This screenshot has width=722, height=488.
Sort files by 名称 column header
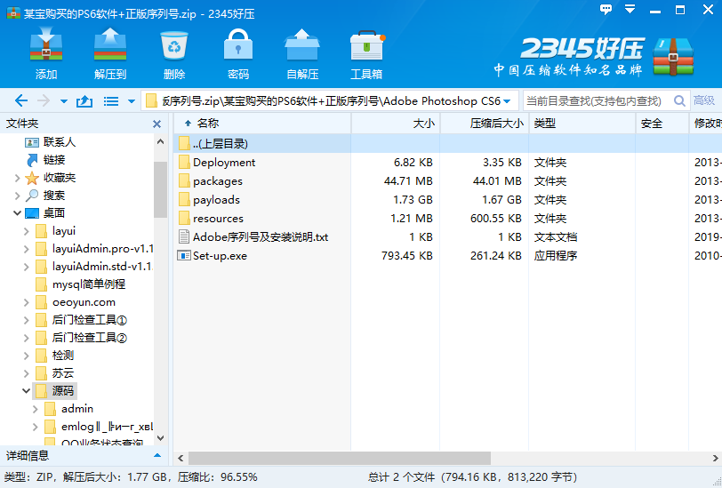[207, 124]
